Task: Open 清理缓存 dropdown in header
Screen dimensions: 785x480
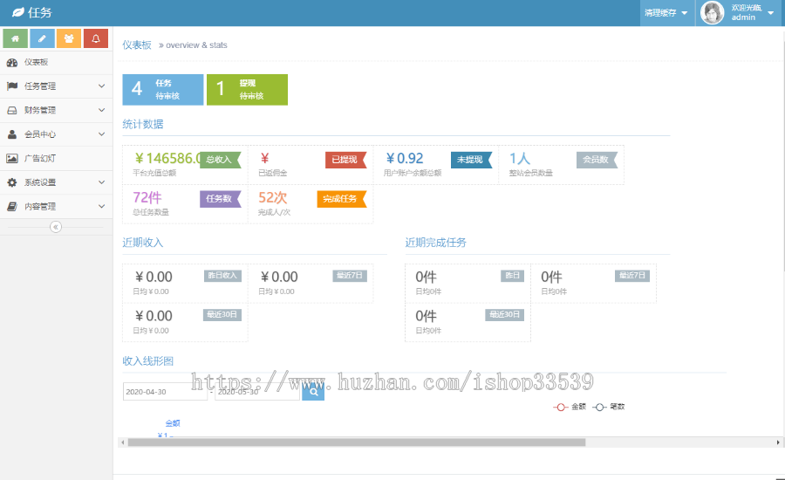Action: coord(666,13)
